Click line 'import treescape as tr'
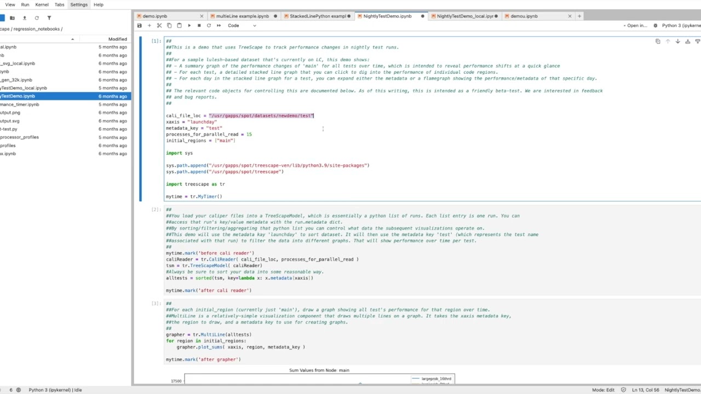The width and height of the screenshot is (701, 394). (195, 184)
